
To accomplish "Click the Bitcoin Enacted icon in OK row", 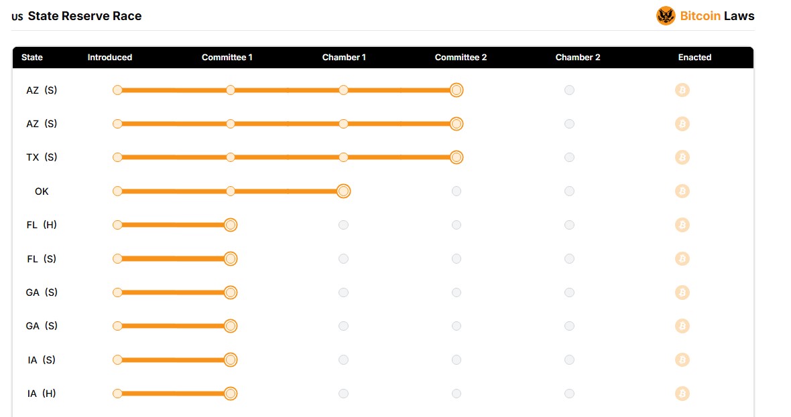I will (682, 191).
